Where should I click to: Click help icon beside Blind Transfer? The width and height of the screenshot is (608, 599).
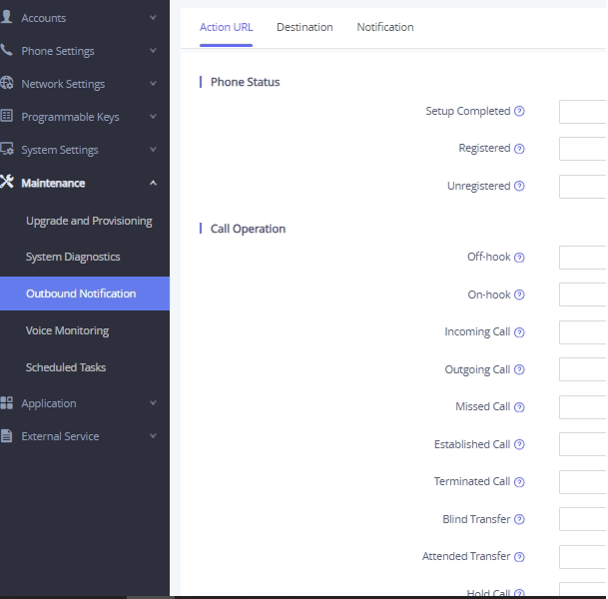(519, 520)
